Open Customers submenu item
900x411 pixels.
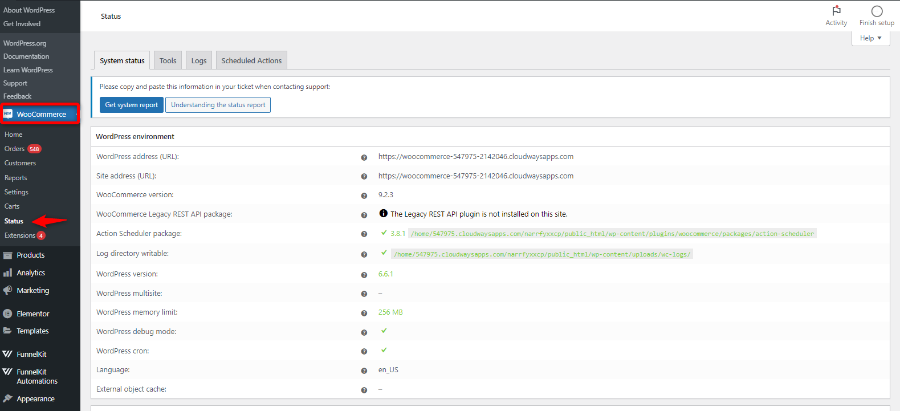click(20, 163)
